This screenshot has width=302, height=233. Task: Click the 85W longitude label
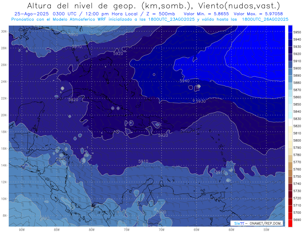click(57, 230)
